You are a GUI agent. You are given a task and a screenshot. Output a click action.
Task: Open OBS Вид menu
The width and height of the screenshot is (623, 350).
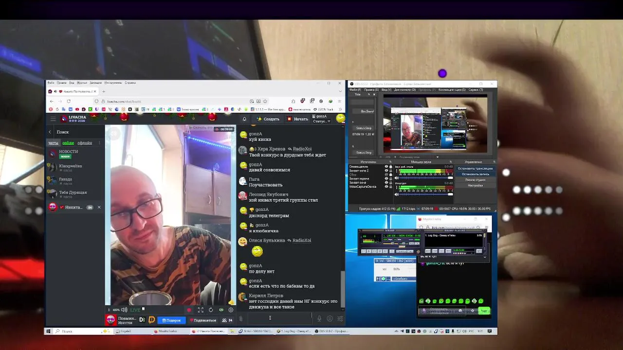pyautogui.click(x=386, y=90)
